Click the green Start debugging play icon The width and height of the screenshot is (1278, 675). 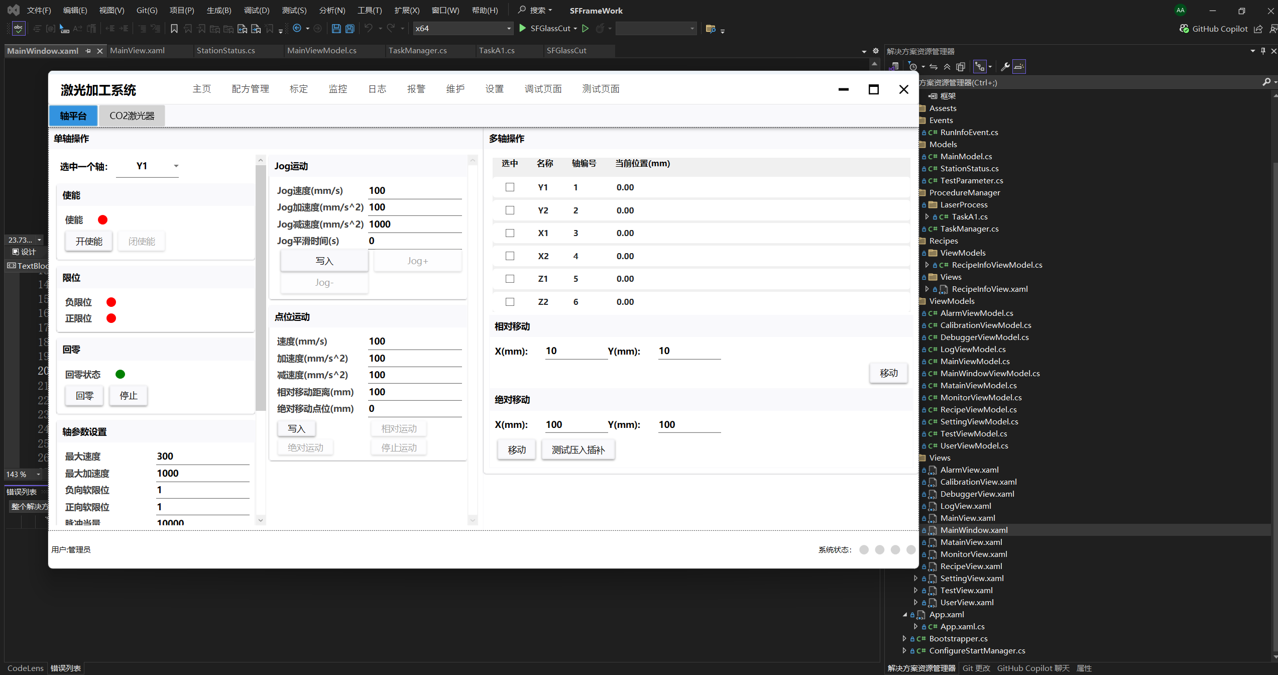(522, 28)
